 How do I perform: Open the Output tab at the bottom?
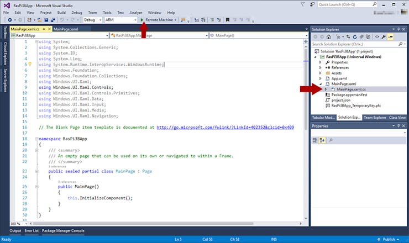click(x=15, y=231)
